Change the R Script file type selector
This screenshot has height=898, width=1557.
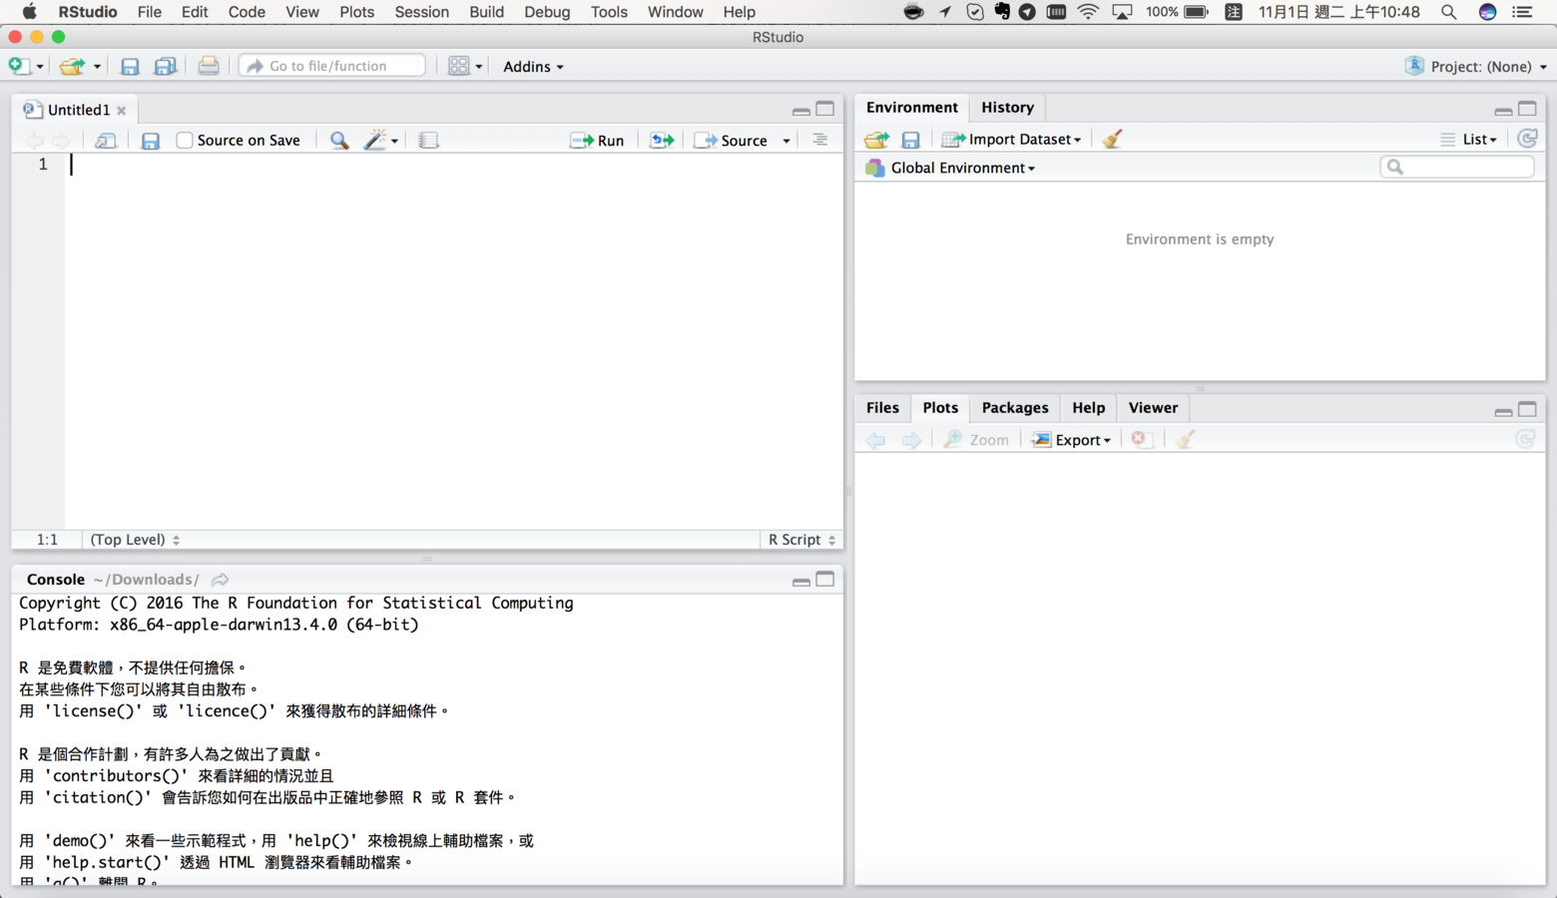tap(801, 540)
